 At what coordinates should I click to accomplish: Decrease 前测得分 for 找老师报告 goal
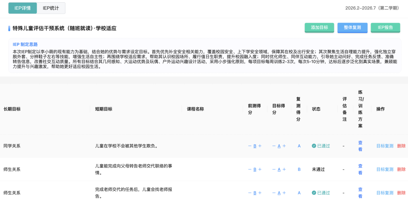click(x=250, y=193)
